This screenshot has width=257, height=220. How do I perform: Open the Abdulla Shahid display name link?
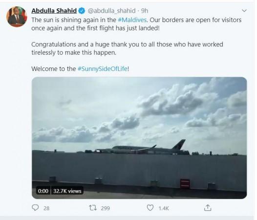(54, 11)
